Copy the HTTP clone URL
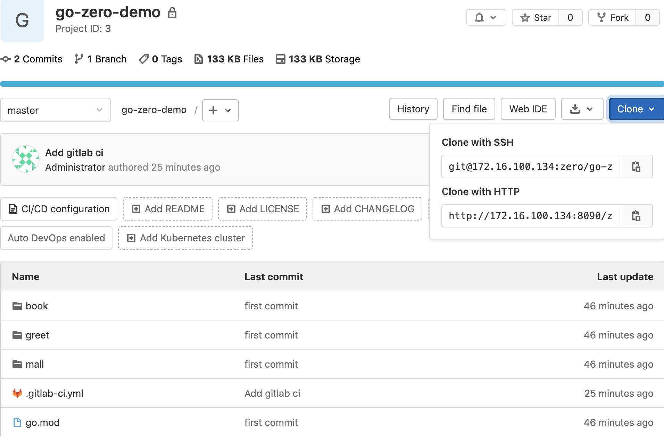The height and width of the screenshot is (437, 664). point(636,216)
